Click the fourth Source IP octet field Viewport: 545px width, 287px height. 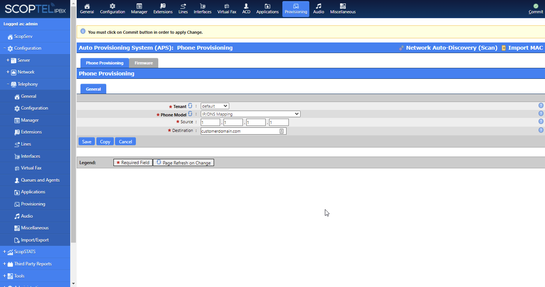279,122
